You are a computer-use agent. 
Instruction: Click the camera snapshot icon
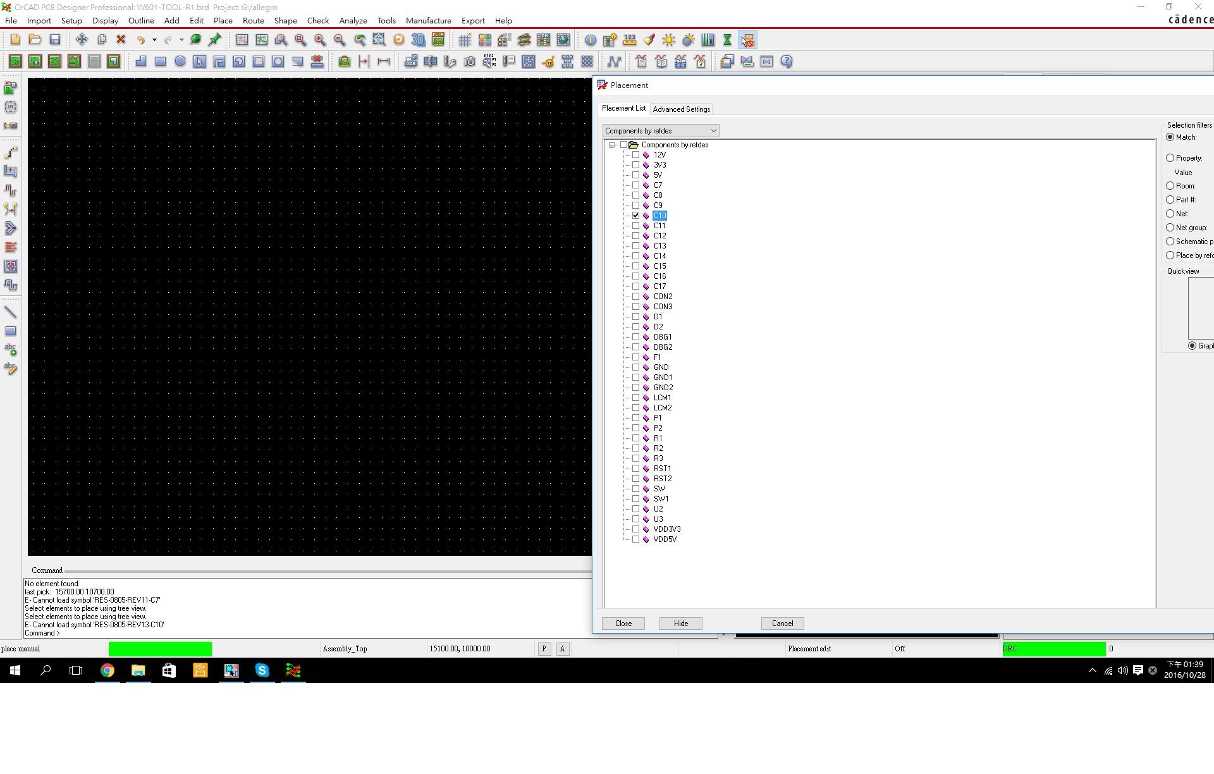[x=469, y=61]
